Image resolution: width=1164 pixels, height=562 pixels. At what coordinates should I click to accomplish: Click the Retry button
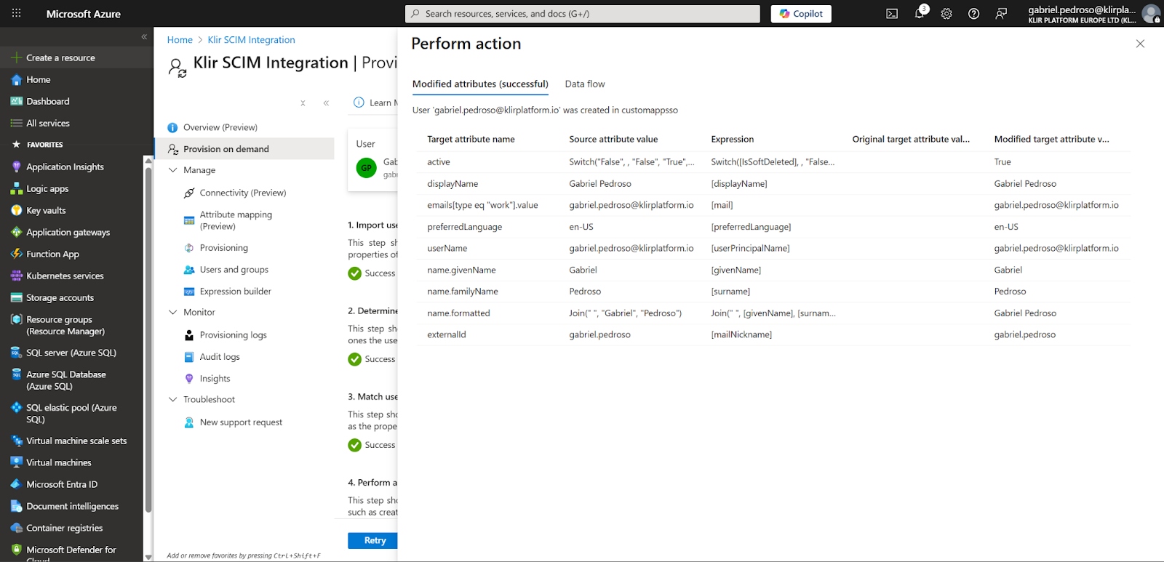pos(372,540)
